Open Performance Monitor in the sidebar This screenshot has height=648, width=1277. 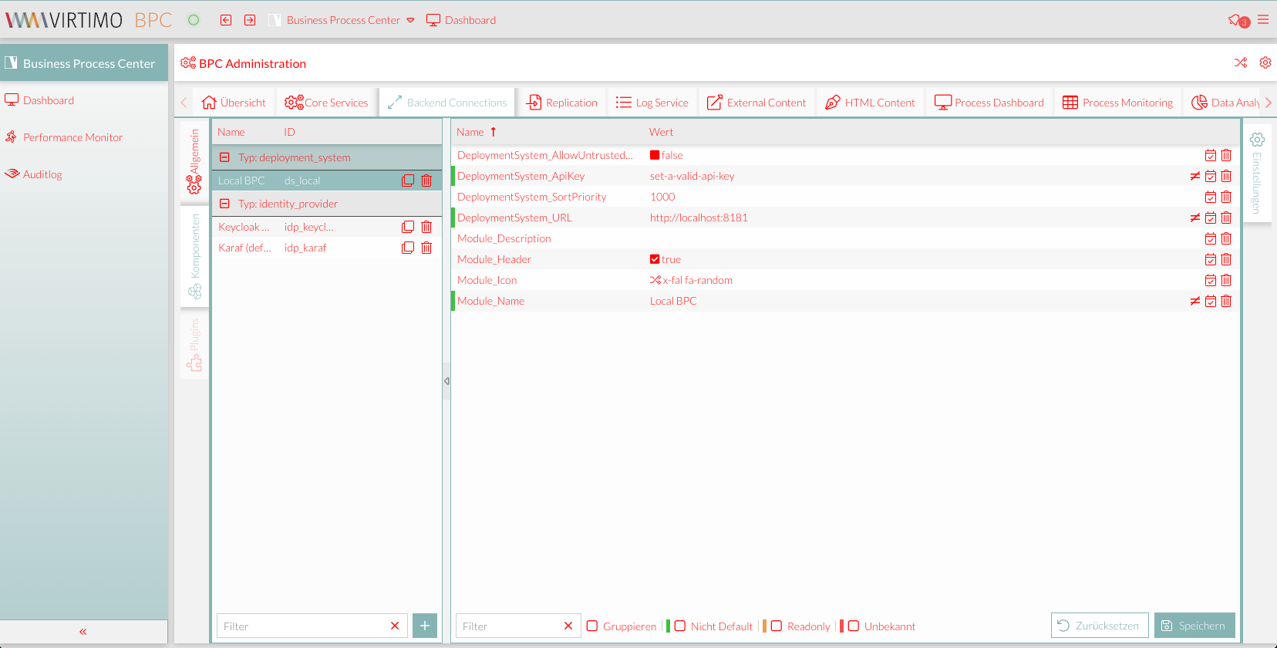point(72,137)
